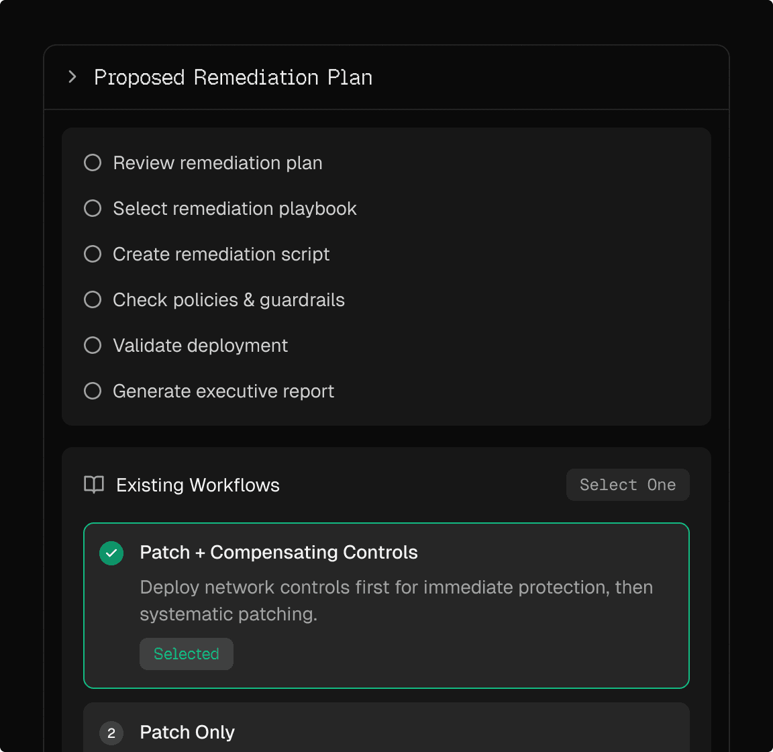Open the Generate executive report step
This screenshot has width=773, height=752.
click(x=223, y=391)
